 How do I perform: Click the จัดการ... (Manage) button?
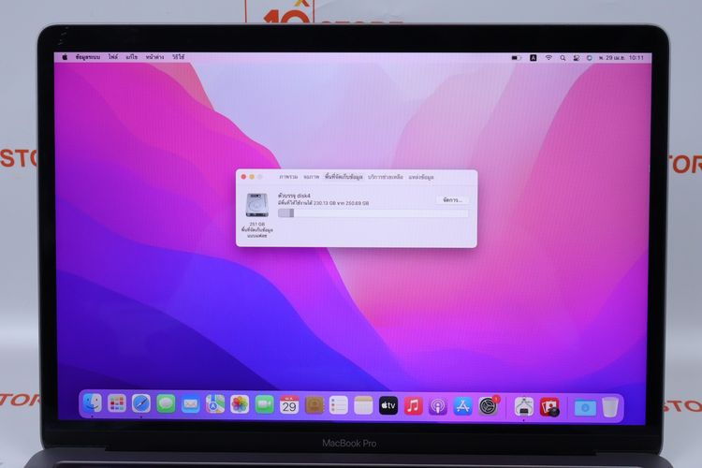pos(452,200)
